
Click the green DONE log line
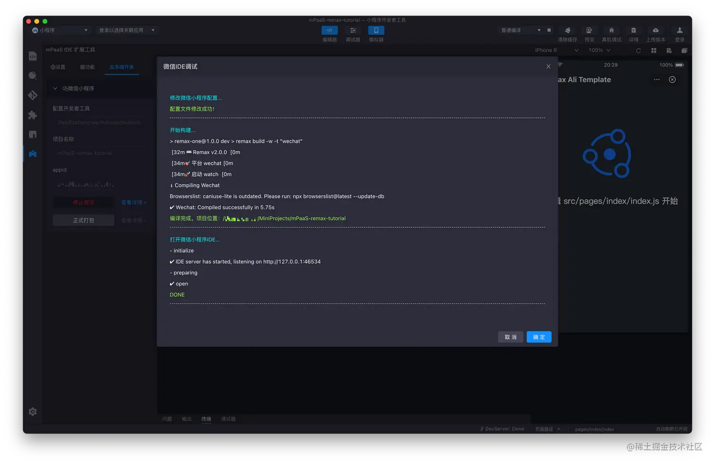click(x=177, y=295)
